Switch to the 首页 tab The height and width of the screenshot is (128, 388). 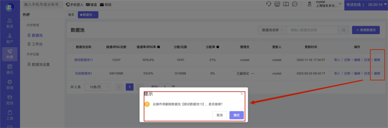coord(71,15)
